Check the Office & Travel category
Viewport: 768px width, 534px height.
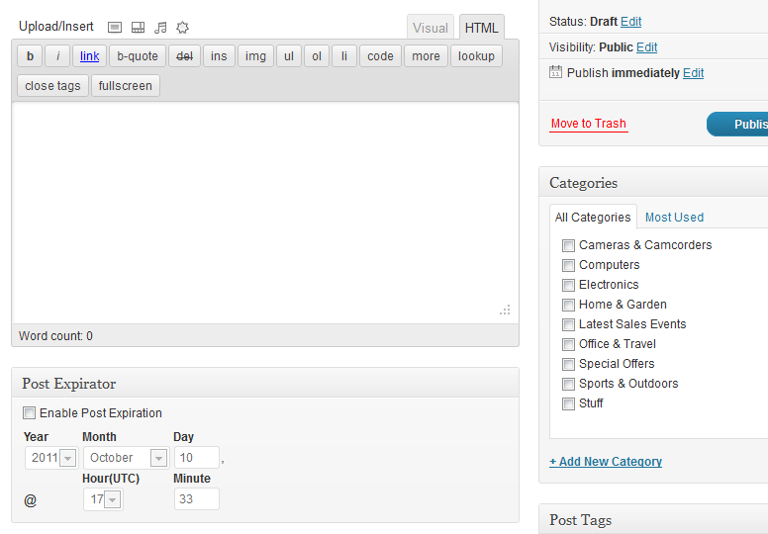click(568, 344)
